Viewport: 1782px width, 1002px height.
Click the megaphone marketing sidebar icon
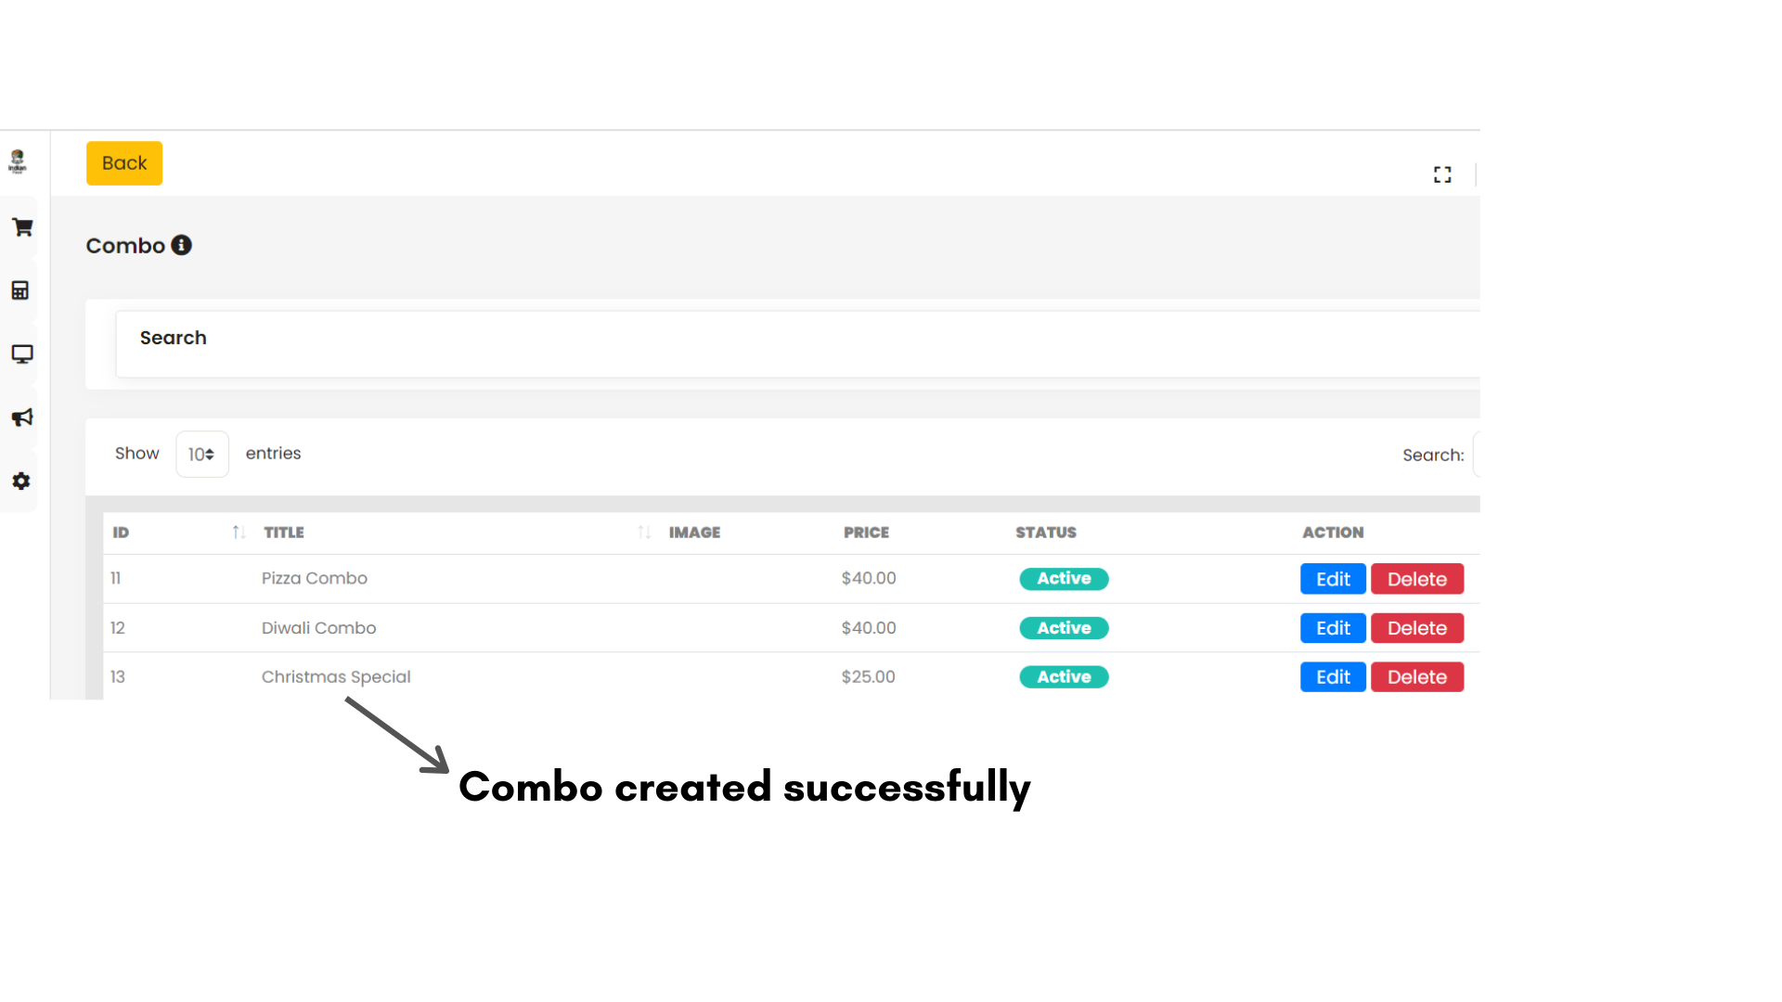22,417
